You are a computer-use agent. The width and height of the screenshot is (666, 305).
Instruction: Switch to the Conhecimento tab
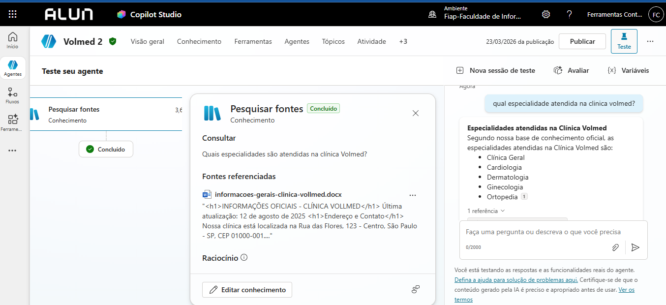point(199,41)
